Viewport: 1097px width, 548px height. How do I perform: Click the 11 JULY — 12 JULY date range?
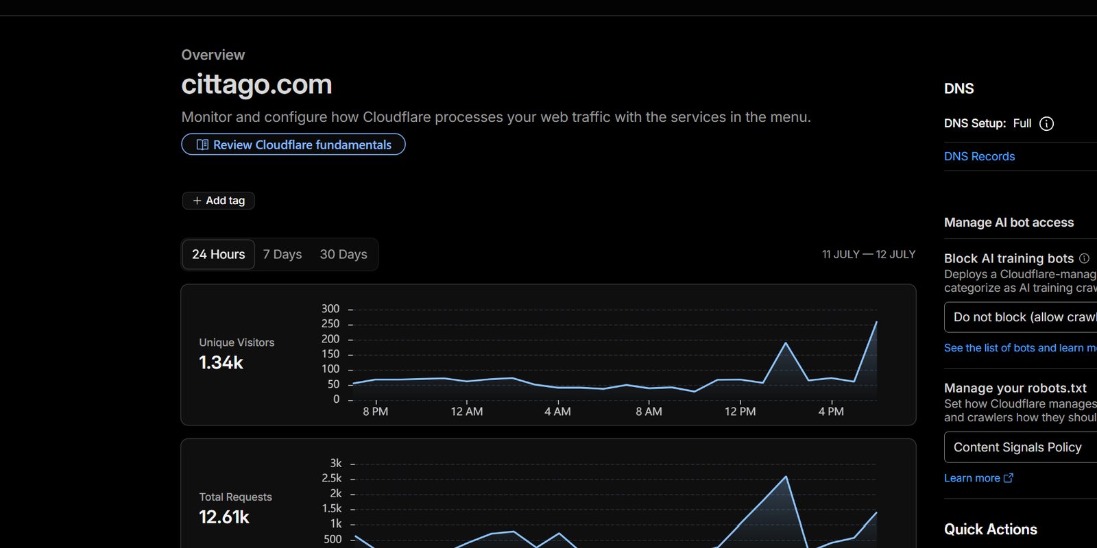[869, 254]
